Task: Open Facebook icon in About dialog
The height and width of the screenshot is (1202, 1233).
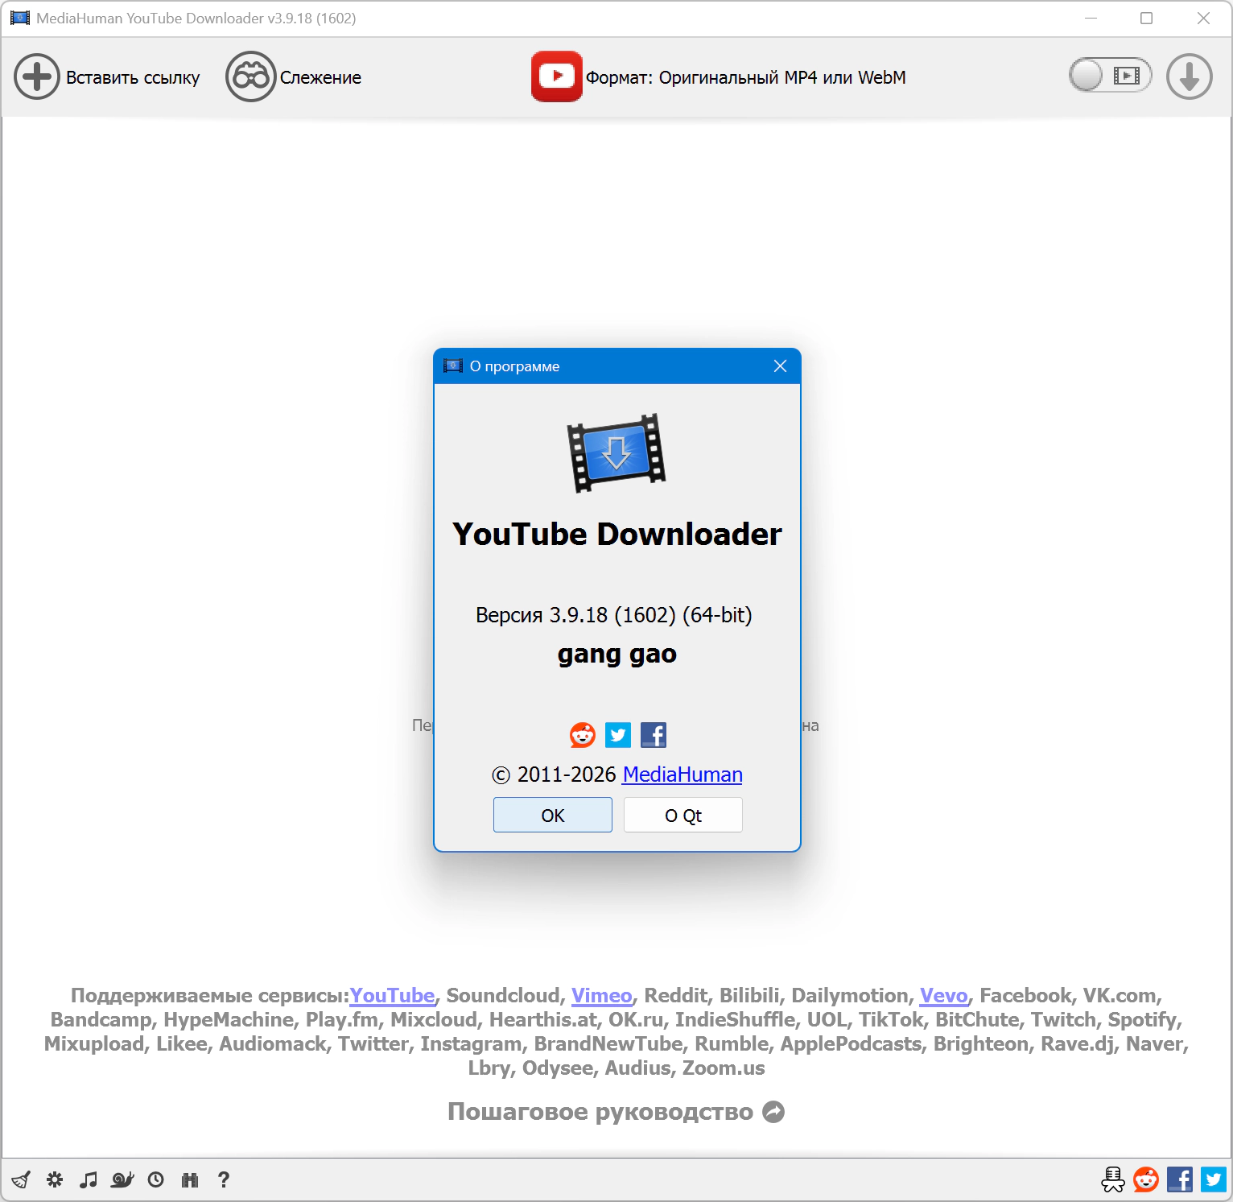Action: pyautogui.click(x=654, y=735)
